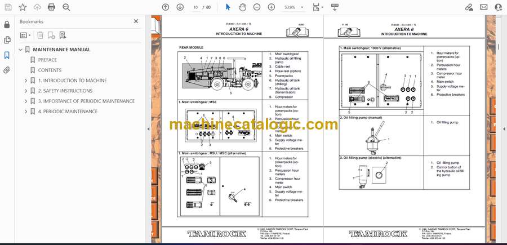Expand 3. IMPORTANCE OF PERIODIC MAINTENANCE bookmark

pos(26,101)
